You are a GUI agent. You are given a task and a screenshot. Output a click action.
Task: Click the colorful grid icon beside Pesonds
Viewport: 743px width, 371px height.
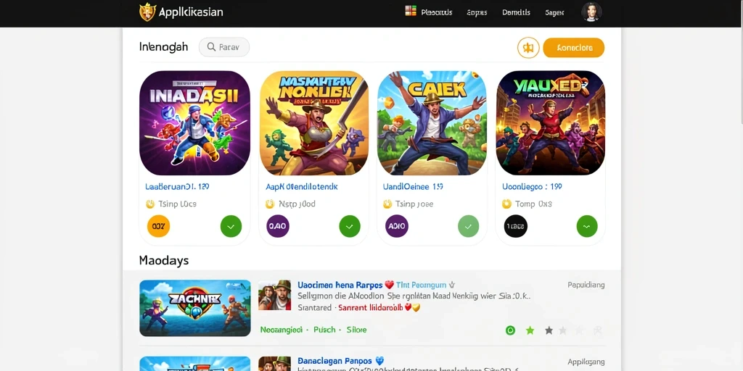click(x=411, y=12)
